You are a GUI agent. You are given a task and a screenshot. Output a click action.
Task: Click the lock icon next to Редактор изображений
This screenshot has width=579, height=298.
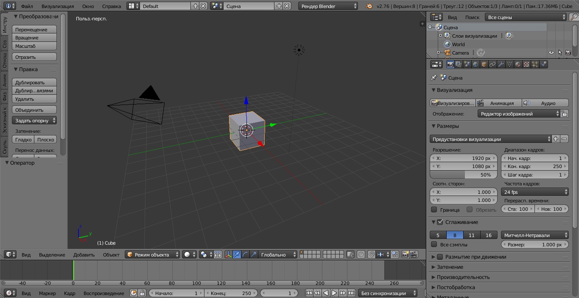pos(564,113)
